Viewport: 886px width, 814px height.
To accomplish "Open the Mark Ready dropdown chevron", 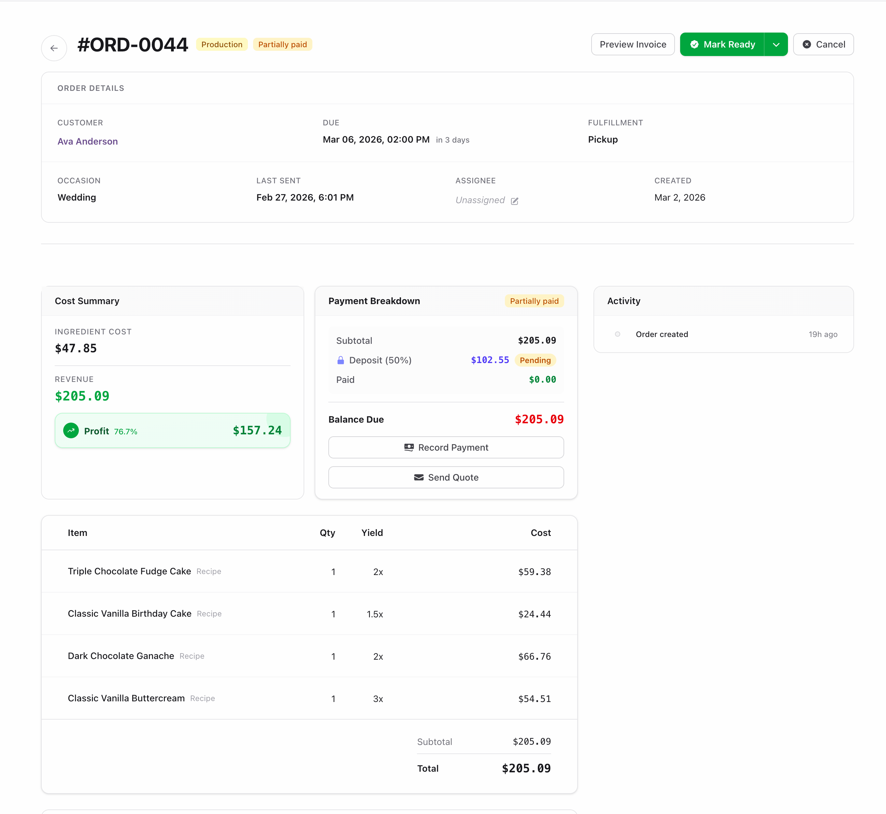I will coord(776,44).
